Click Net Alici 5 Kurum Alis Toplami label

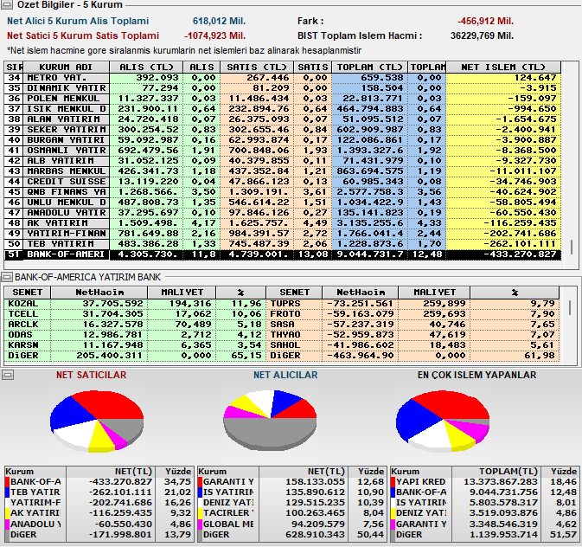[x=78, y=21]
